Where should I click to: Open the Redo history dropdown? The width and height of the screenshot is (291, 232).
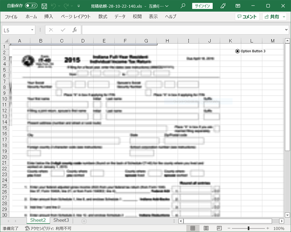pyautogui.click(x=72, y=6)
